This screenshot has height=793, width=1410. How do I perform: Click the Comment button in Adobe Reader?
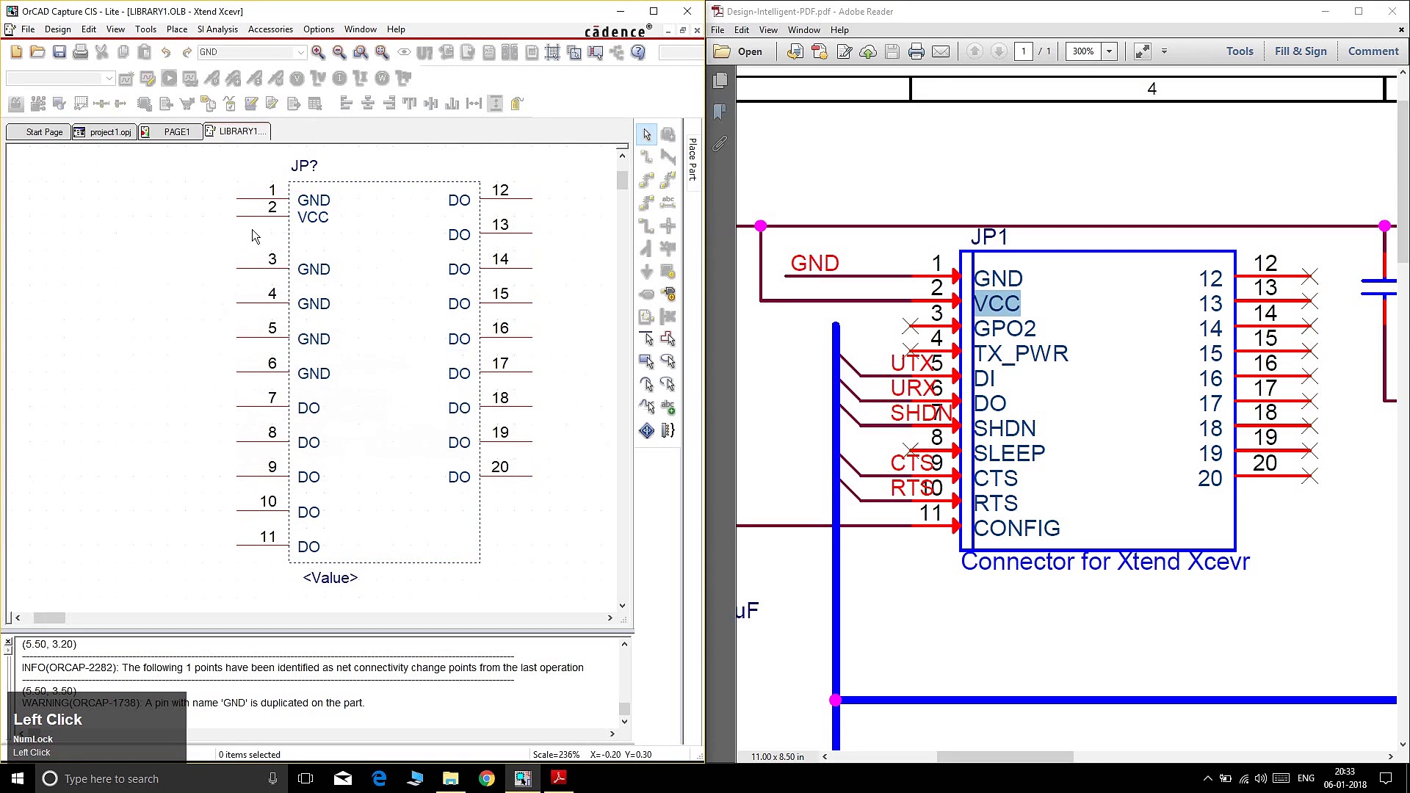1373,51
